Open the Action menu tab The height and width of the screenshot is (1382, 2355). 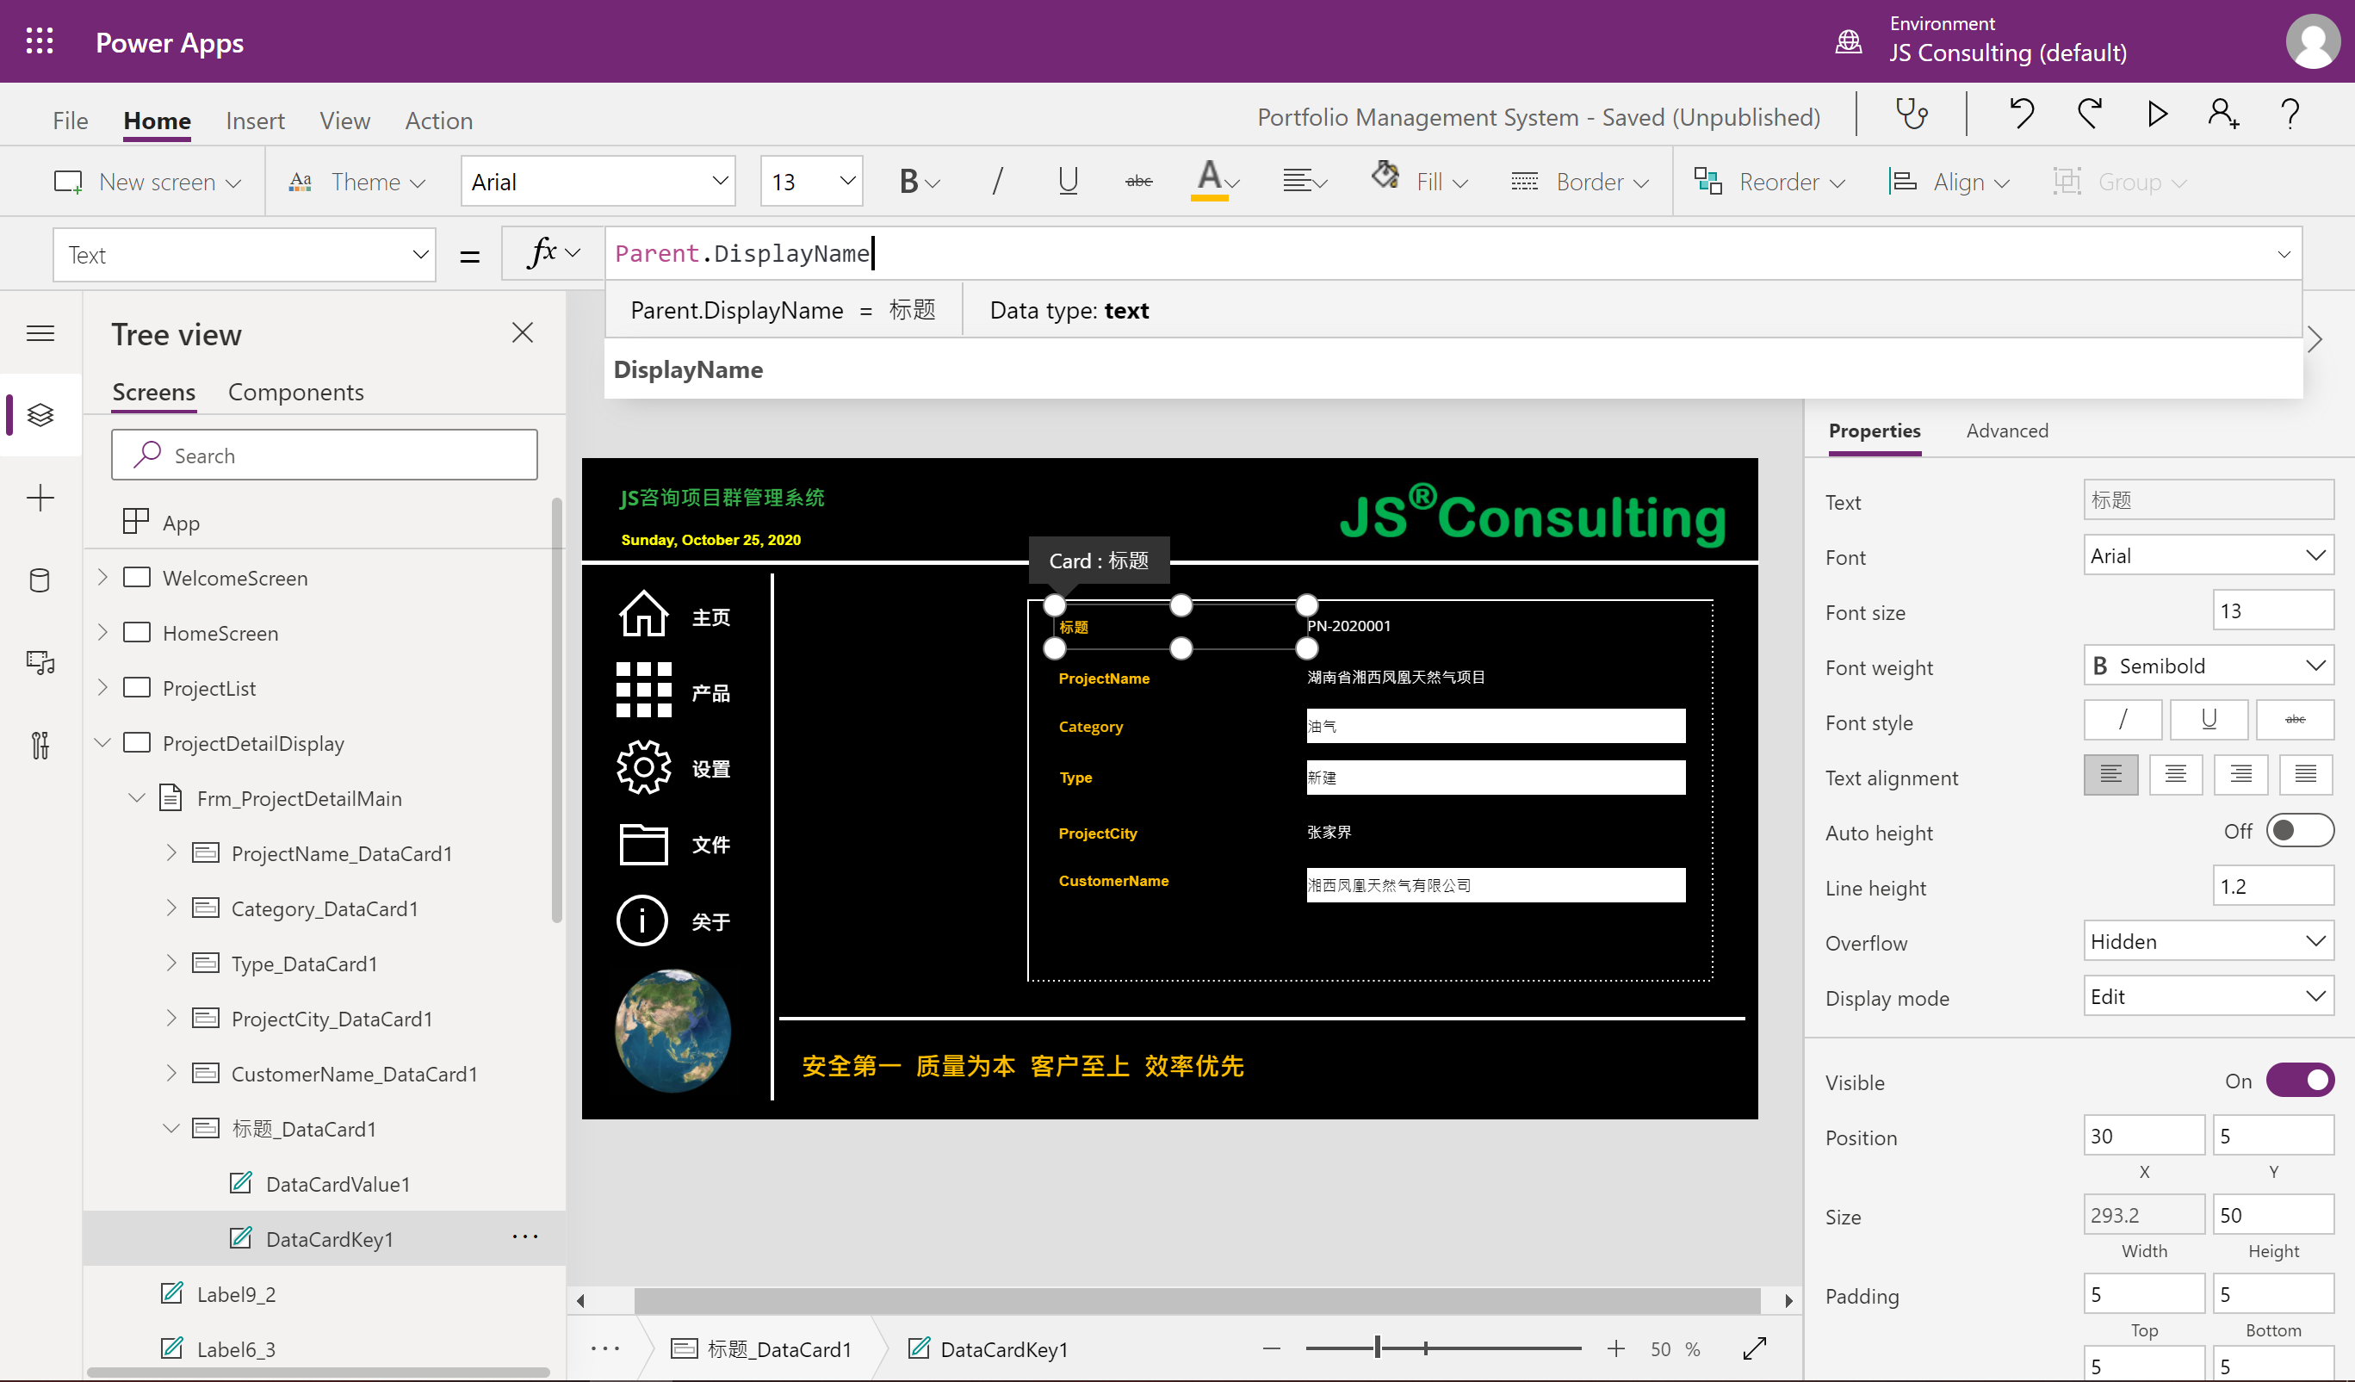coord(438,121)
